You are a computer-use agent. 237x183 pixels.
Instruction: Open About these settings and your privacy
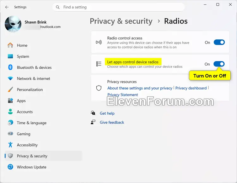(140, 88)
